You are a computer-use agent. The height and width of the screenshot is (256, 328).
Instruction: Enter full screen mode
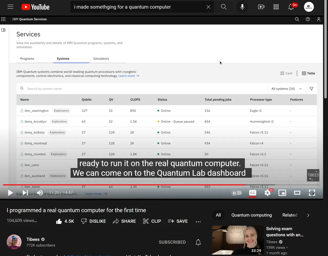pyautogui.click(x=312, y=193)
